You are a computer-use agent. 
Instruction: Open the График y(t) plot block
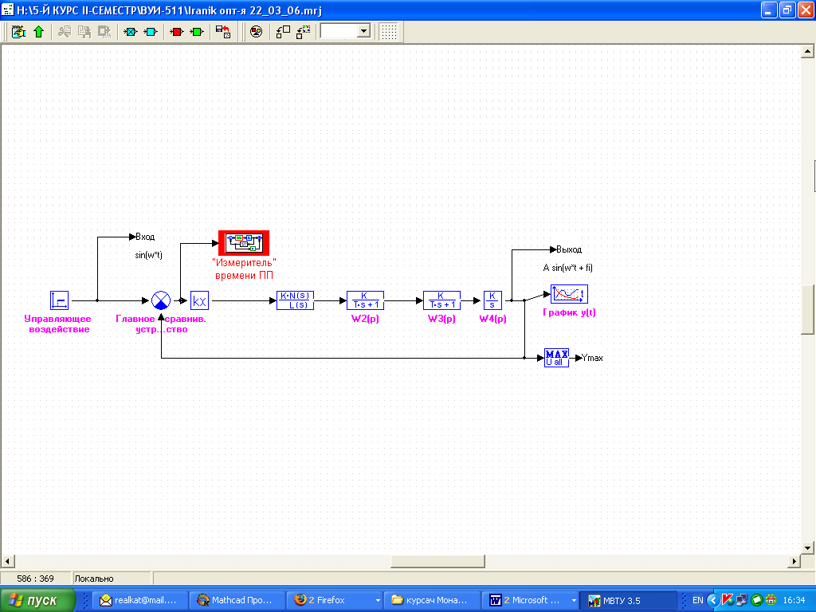(569, 294)
